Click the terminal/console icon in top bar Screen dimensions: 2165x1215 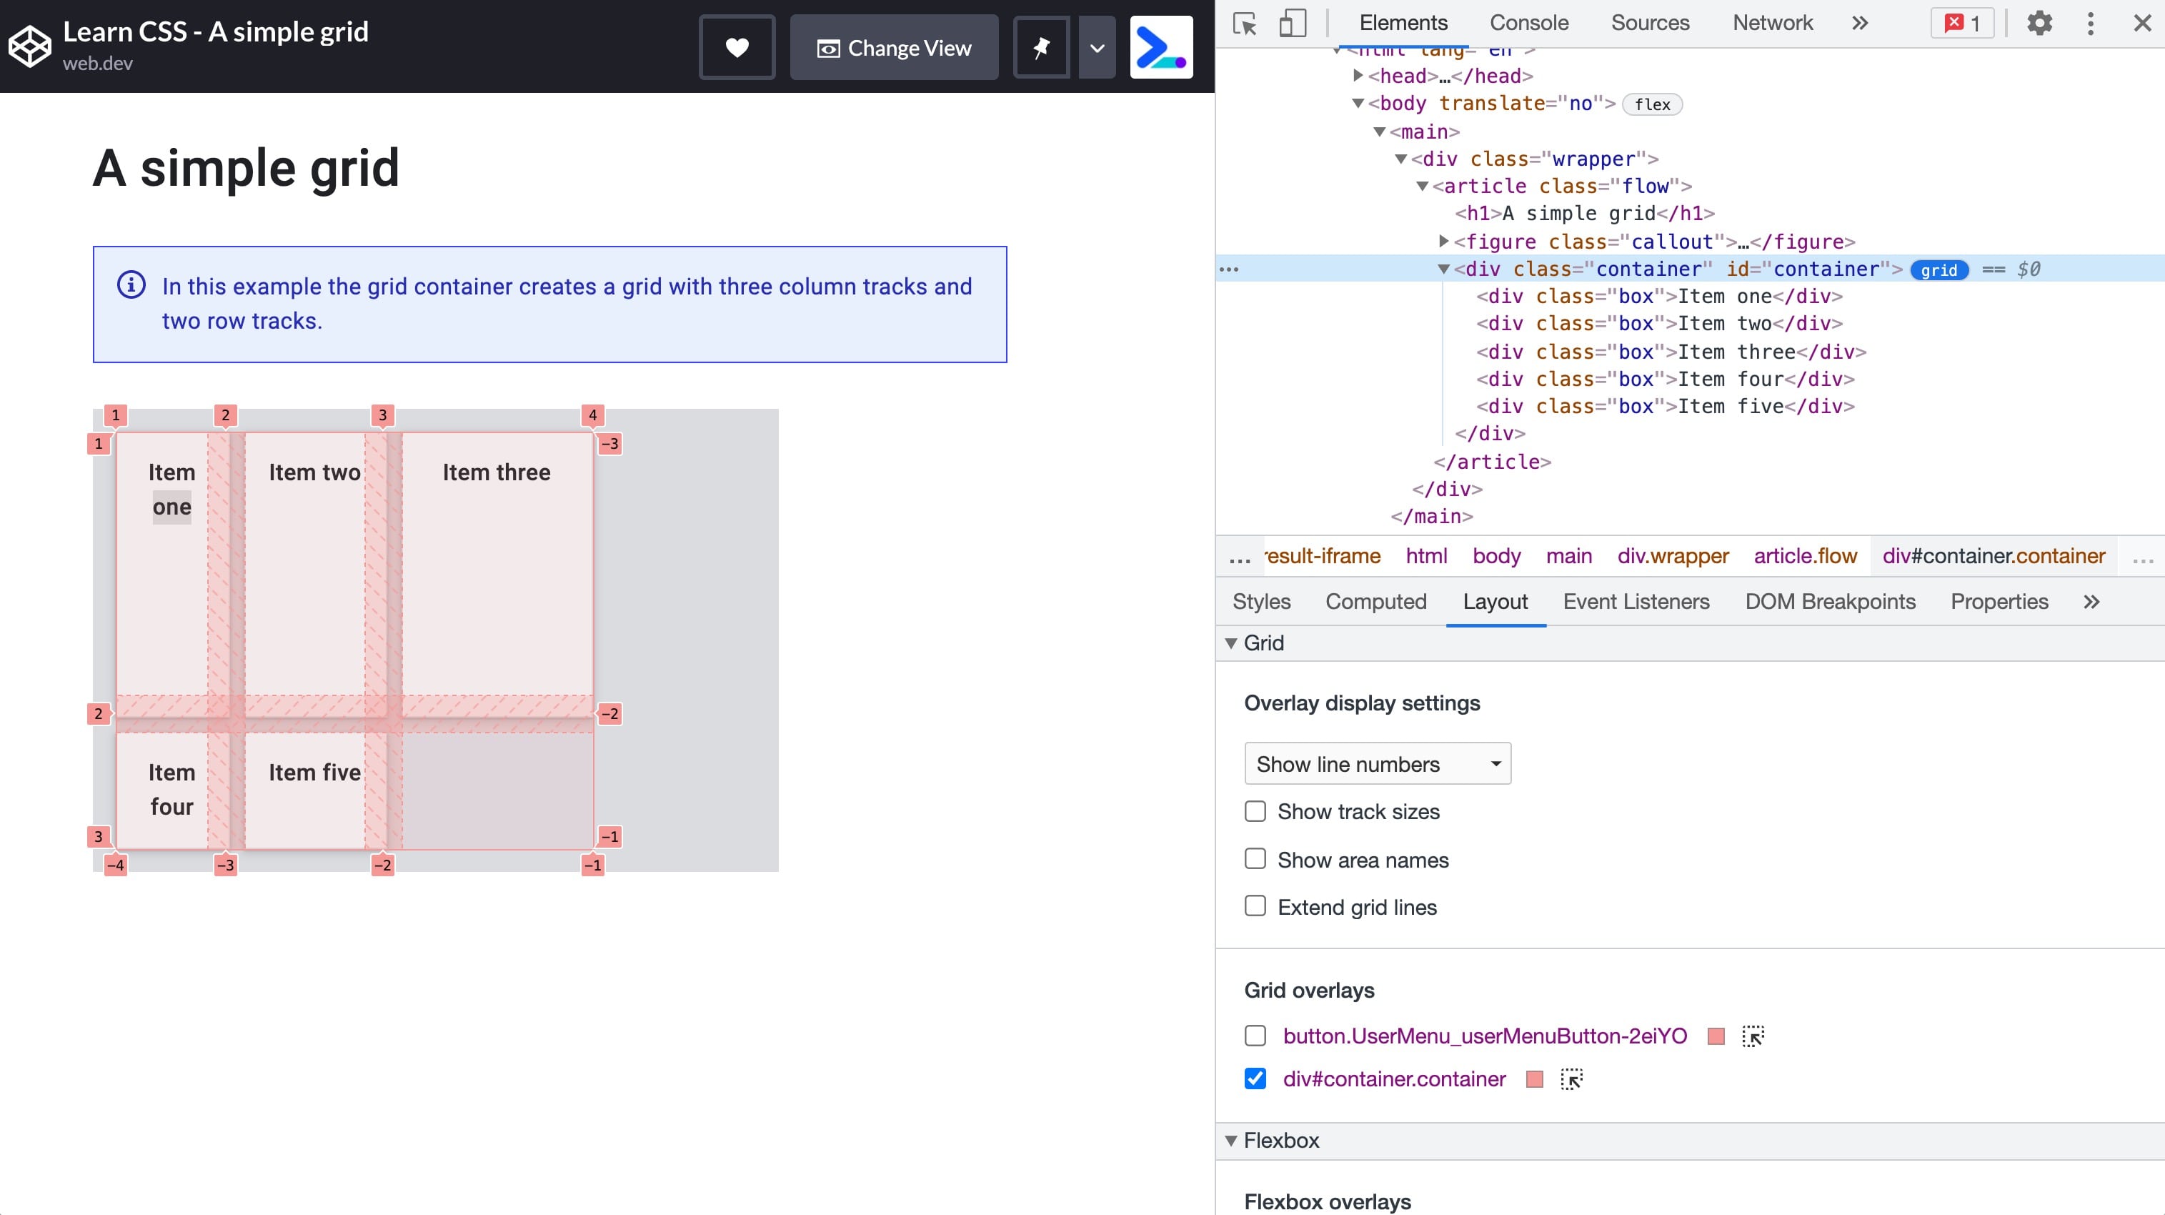(x=1160, y=48)
